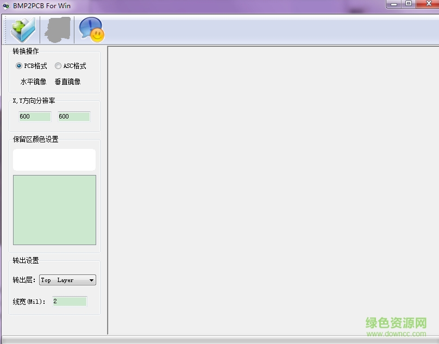Click the Y resolution field showing 600
Screen dimensions: 439x344
73,116
